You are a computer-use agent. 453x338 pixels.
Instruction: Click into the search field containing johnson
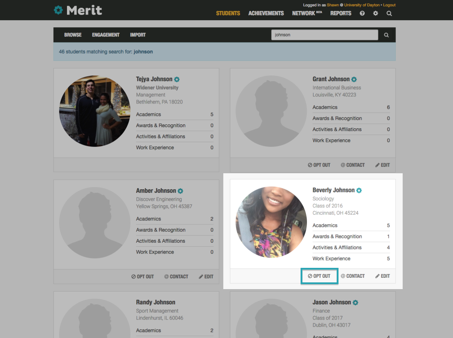tap(325, 35)
